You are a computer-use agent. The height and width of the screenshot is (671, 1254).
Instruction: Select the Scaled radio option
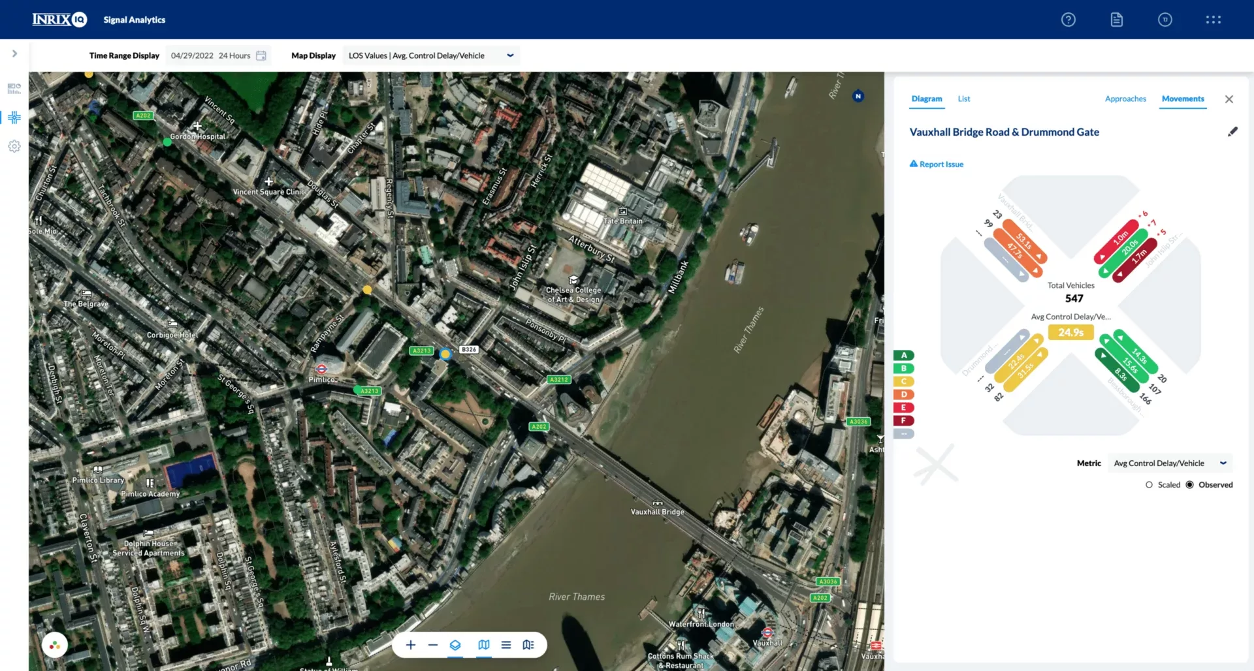click(x=1149, y=484)
